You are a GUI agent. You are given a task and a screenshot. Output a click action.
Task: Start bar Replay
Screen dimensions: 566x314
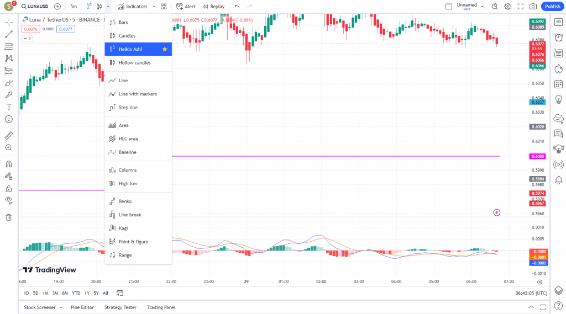[213, 7]
